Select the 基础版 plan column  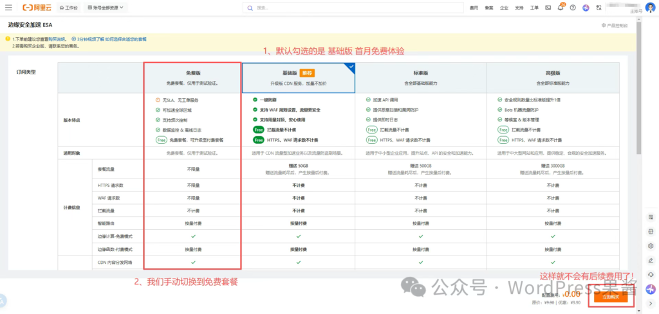pos(299,78)
